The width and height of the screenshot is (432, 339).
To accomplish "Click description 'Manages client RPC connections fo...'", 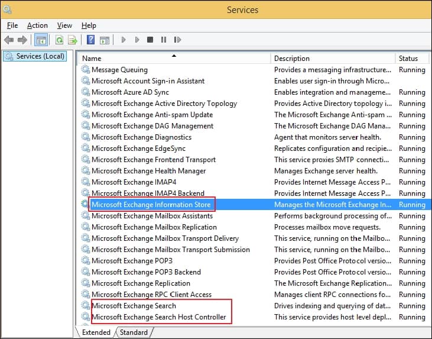I will pos(332,295).
